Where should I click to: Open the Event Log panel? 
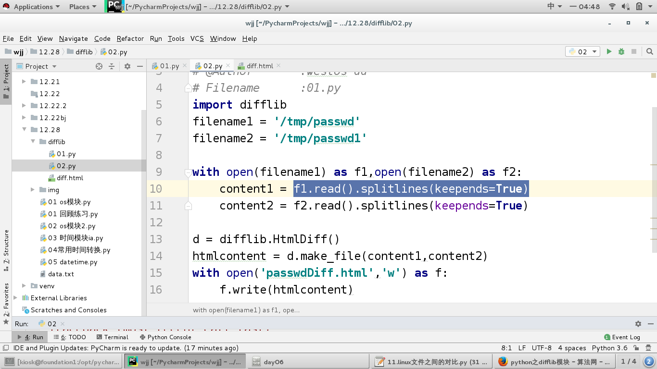(x=622, y=337)
